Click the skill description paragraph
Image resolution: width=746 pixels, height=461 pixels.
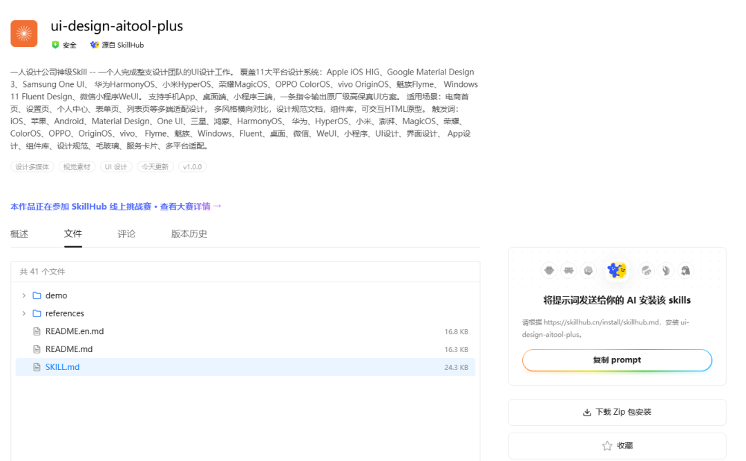click(244, 109)
